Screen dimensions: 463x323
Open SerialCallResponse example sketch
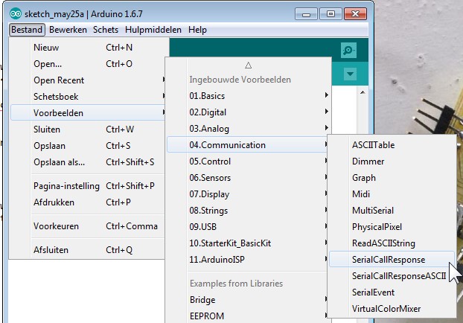(x=392, y=260)
